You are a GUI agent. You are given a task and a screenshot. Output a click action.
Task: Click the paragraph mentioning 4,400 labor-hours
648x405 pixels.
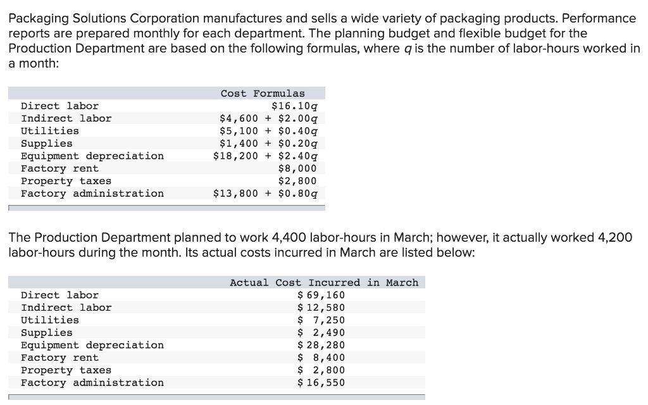(320, 245)
